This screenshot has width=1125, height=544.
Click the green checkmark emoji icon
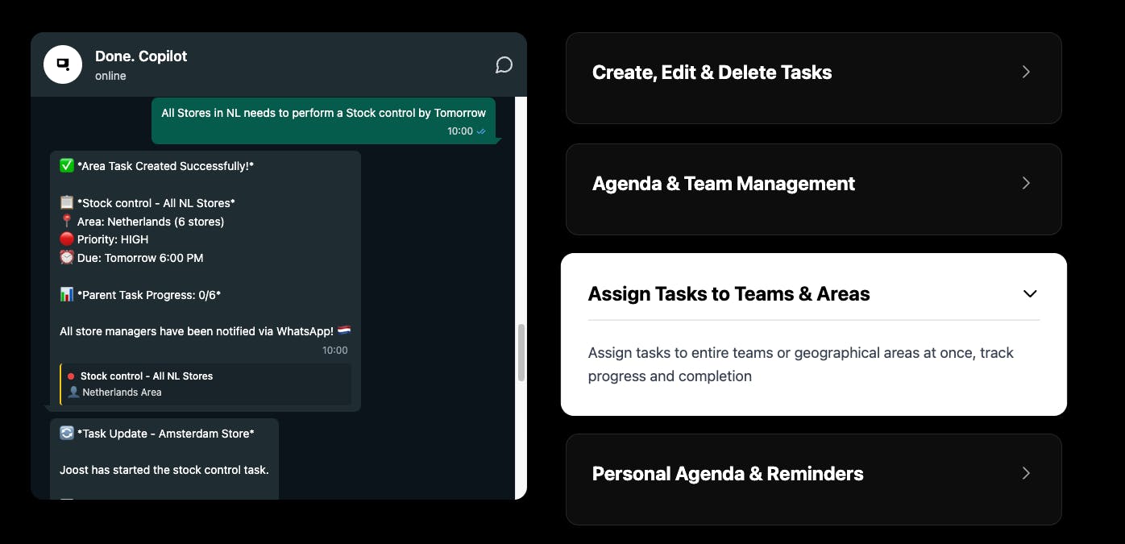(x=67, y=165)
